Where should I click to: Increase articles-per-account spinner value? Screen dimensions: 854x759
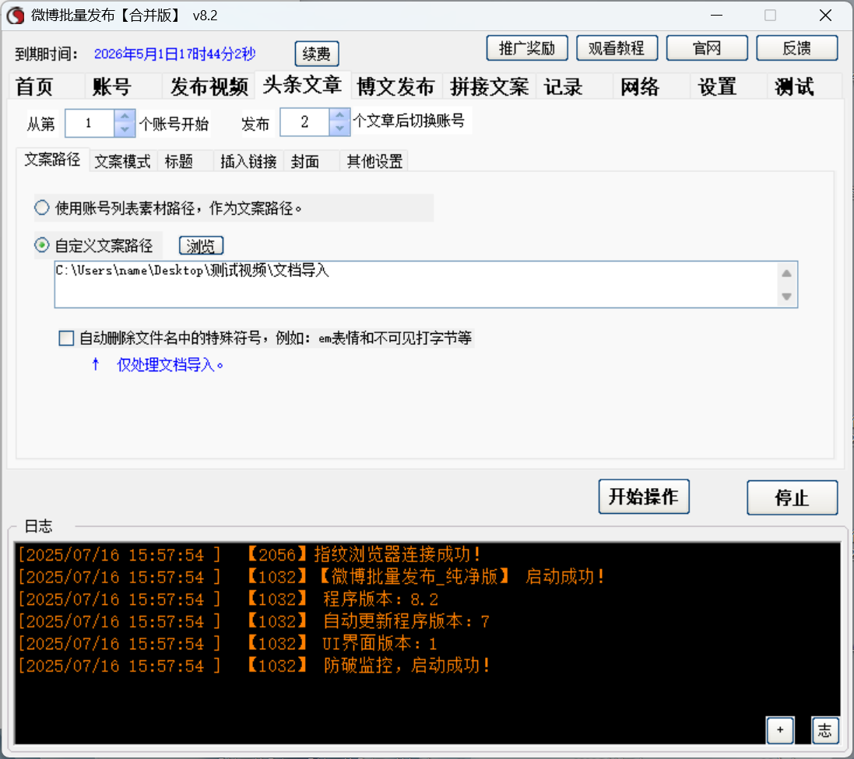point(340,115)
